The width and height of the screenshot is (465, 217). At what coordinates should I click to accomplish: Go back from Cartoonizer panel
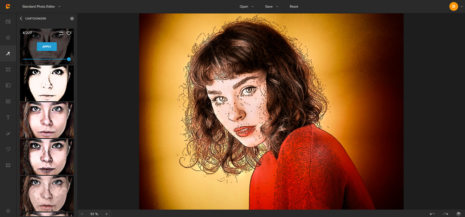21,18
